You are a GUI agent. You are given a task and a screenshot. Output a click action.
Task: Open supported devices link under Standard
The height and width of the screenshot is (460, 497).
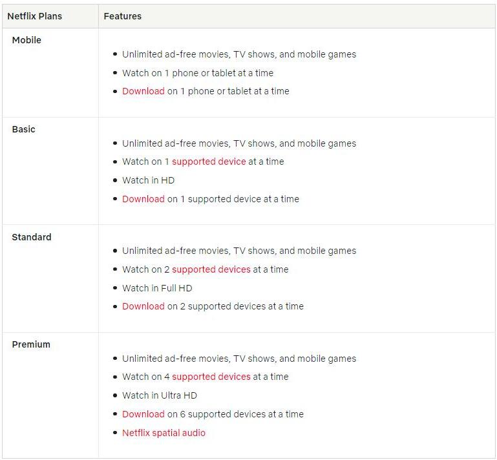(x=211, y=269)
